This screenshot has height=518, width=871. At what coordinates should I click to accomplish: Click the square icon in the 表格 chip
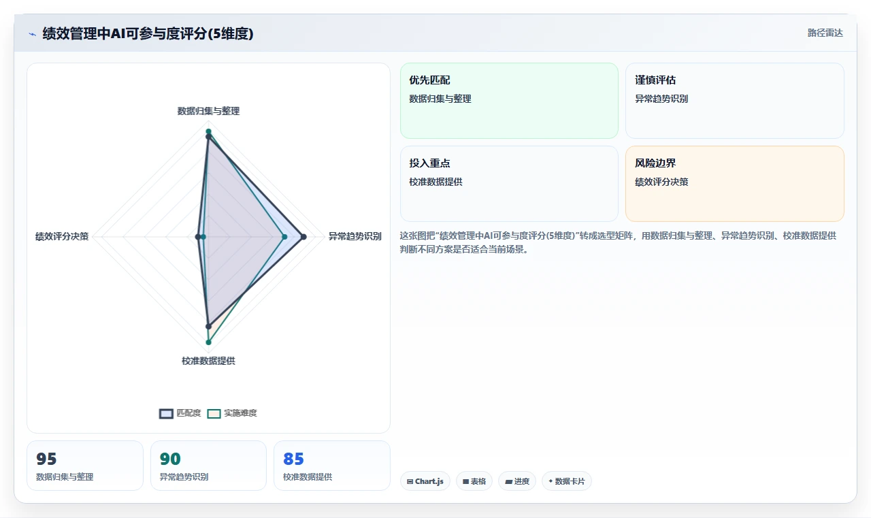point(466,481)
